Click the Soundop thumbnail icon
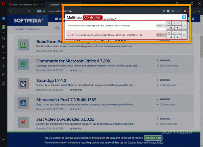This screenshot has width=203, height=147. coord(23,84)
